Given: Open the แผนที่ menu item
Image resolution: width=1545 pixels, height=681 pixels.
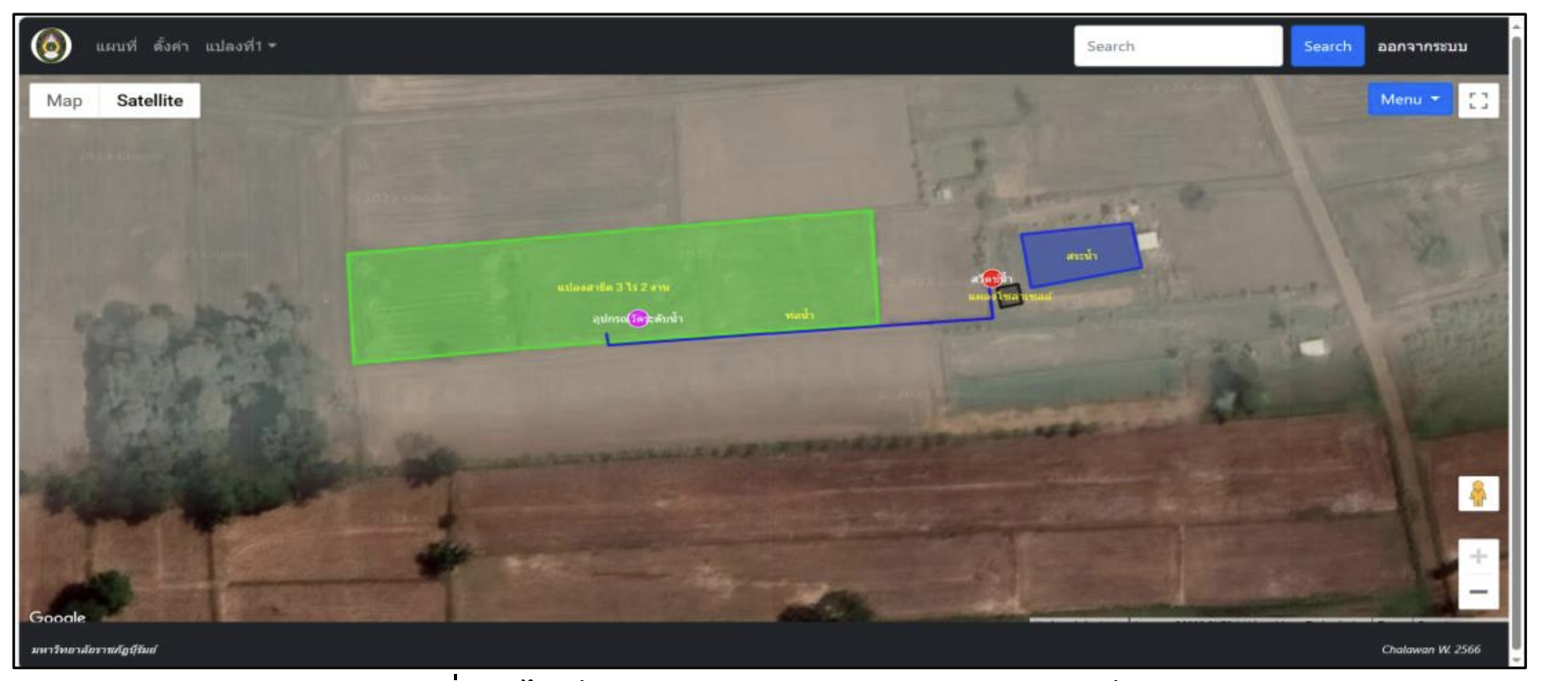Looking at the screenshot, I should 116,46.
